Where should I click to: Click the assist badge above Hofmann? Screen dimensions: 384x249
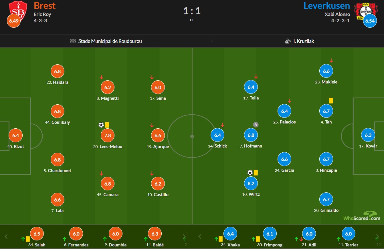pos(256,125)
